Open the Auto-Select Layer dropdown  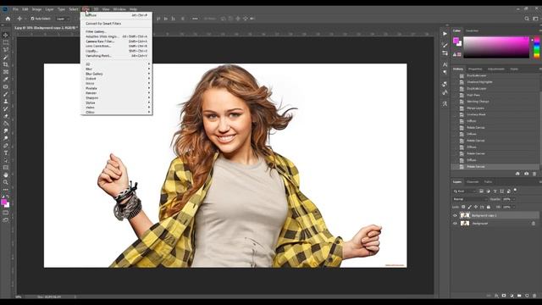point(64,19)
